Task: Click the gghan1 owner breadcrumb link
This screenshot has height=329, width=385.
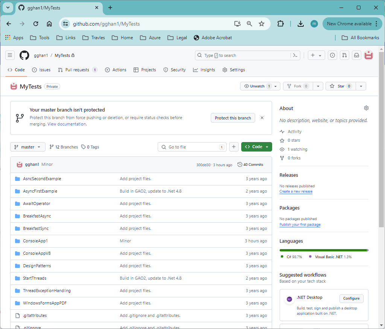Action: [41, 55]
